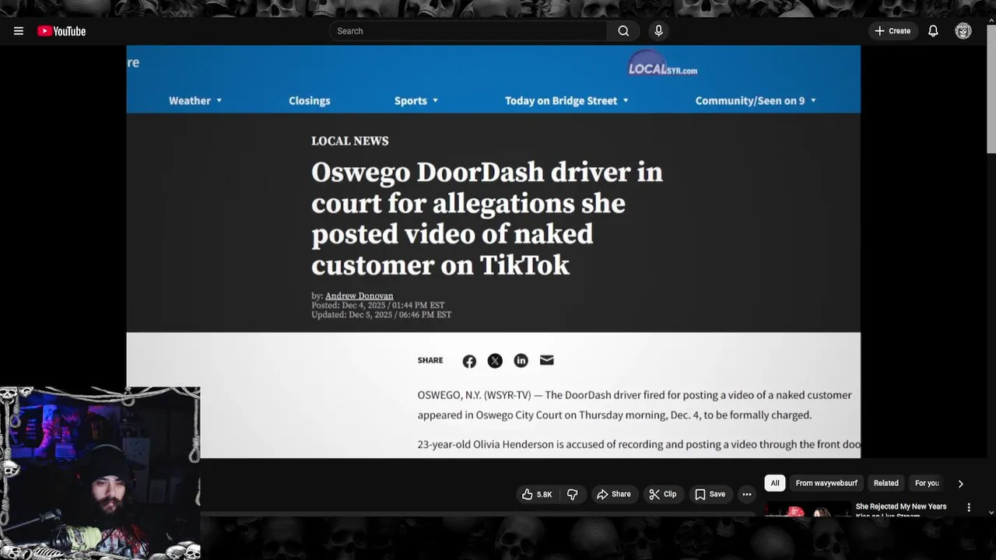This screenshot has height=560, width=996.
Task: Select the Related filter chip
Action: coord(886,483)
